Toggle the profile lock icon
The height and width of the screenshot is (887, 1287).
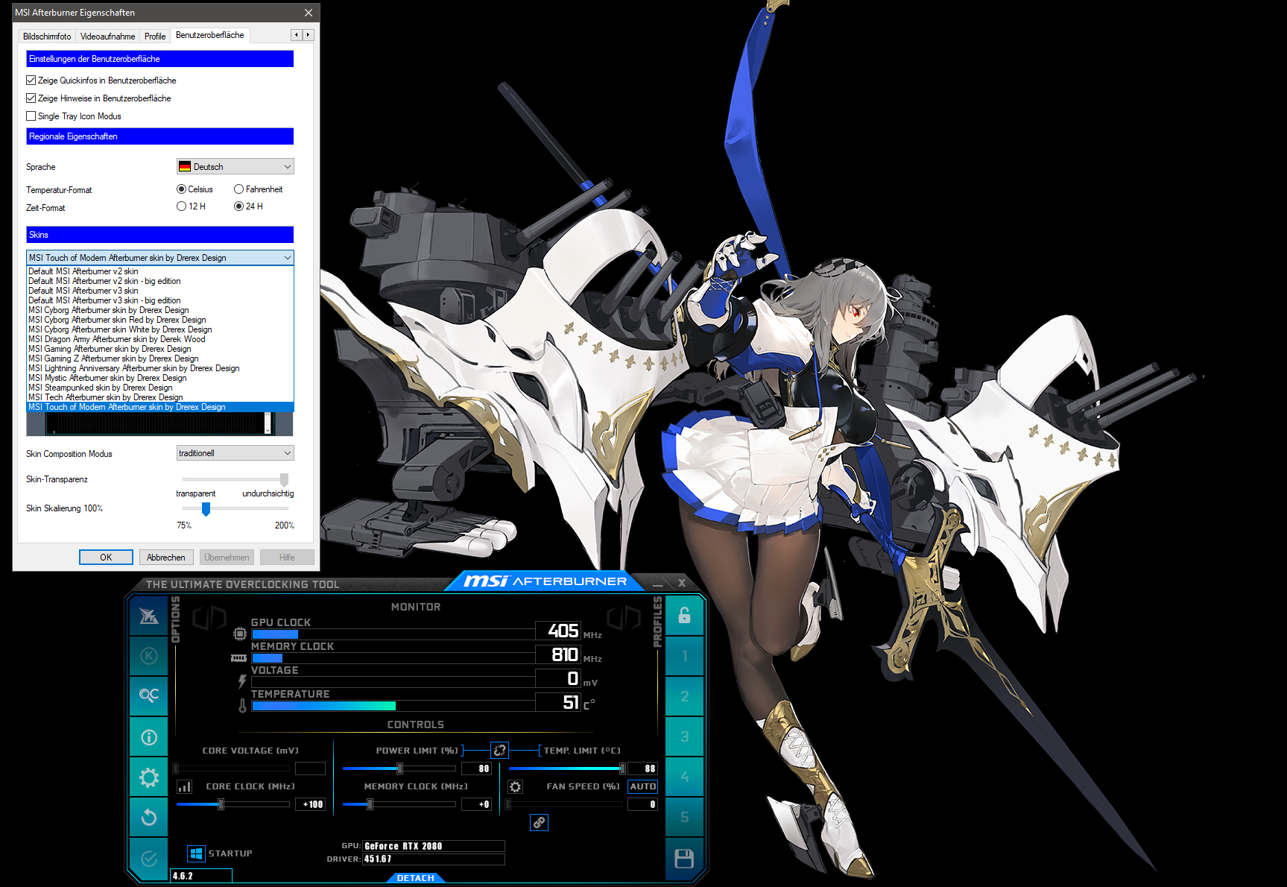[x=684, y=616]
